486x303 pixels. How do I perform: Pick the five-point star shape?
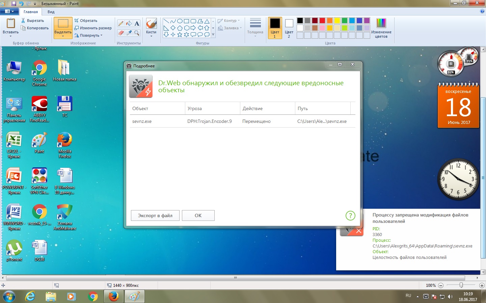click(180, 34)
